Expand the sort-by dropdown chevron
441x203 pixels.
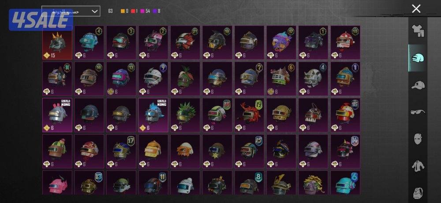[x=94, y=11]
